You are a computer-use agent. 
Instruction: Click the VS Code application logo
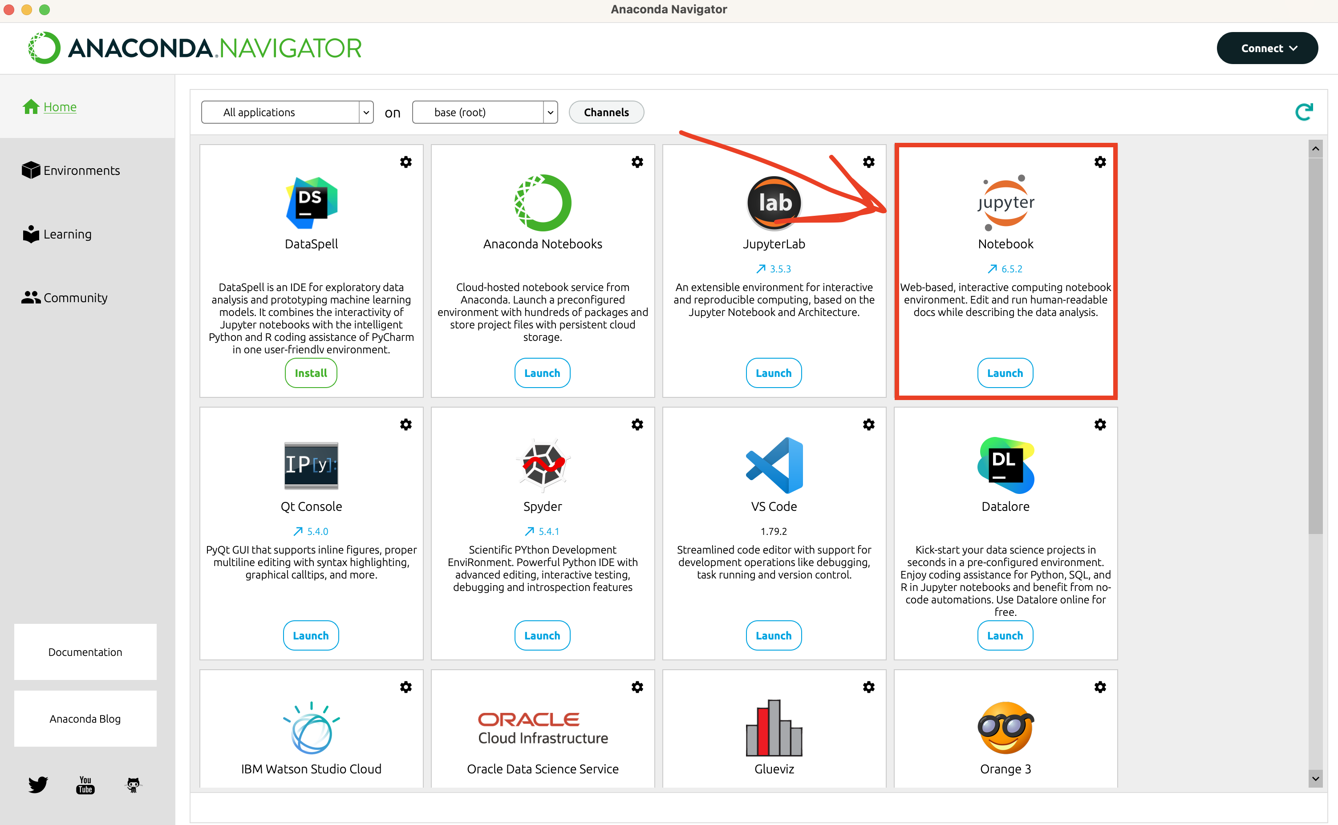click(774, 465)
